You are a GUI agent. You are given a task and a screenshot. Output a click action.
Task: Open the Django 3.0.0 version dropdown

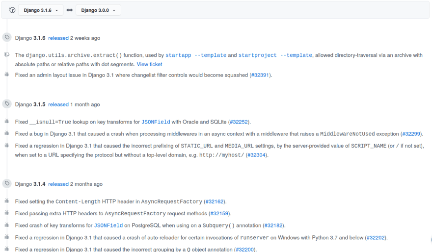(98, 10)
